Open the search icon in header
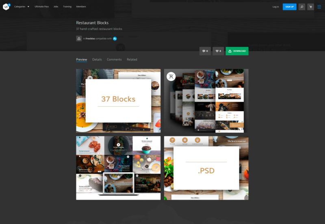The image size is (325, 224). [301, 6]
